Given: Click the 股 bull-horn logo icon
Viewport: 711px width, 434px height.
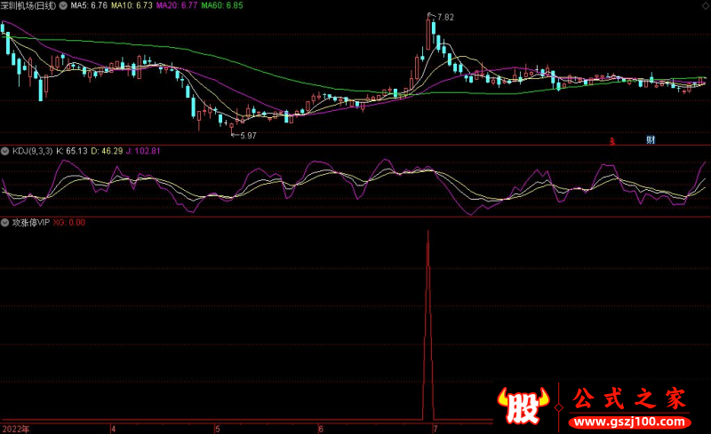Looking at the screenshot, I should pyautogui.click(x=523, y=406).
